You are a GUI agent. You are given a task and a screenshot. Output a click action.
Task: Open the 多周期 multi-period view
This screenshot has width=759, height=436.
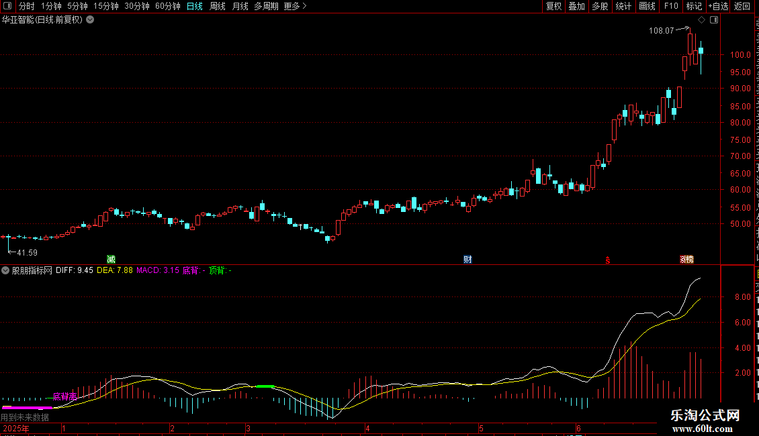[x=266, y=6]
